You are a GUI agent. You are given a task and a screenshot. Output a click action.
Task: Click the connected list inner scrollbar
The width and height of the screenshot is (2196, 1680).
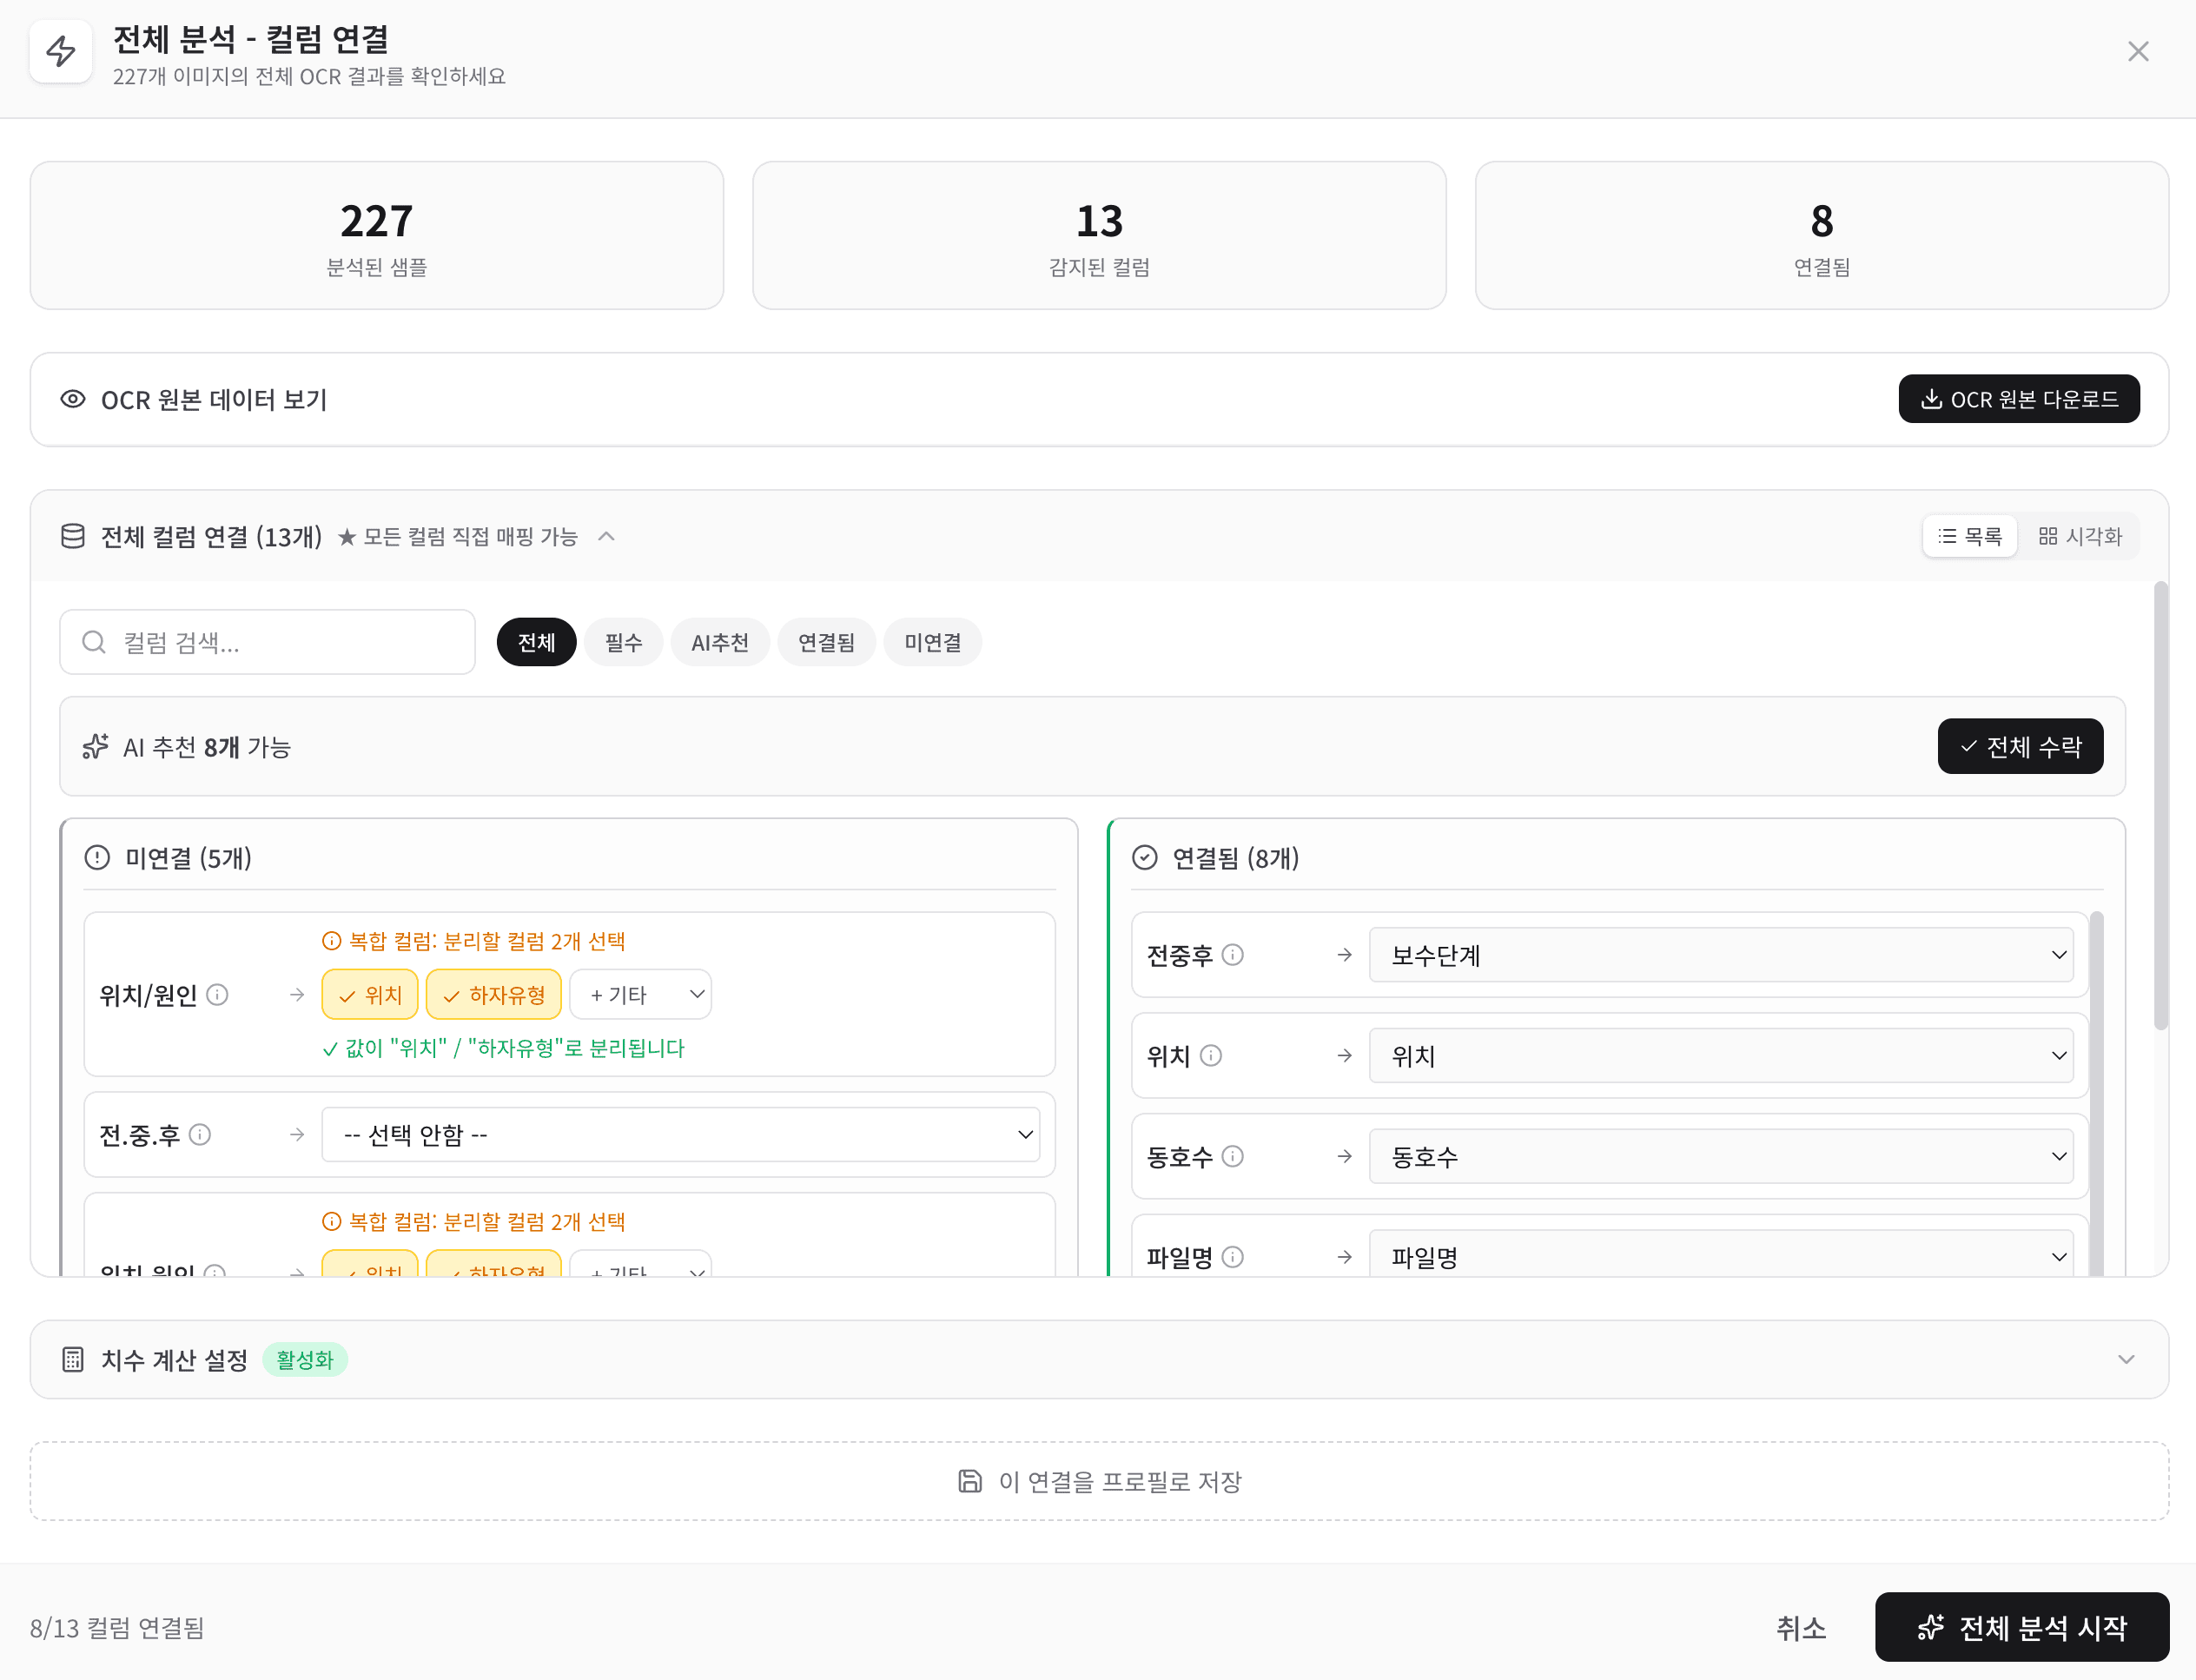pyautogui.click(x=2097, y=1092)
